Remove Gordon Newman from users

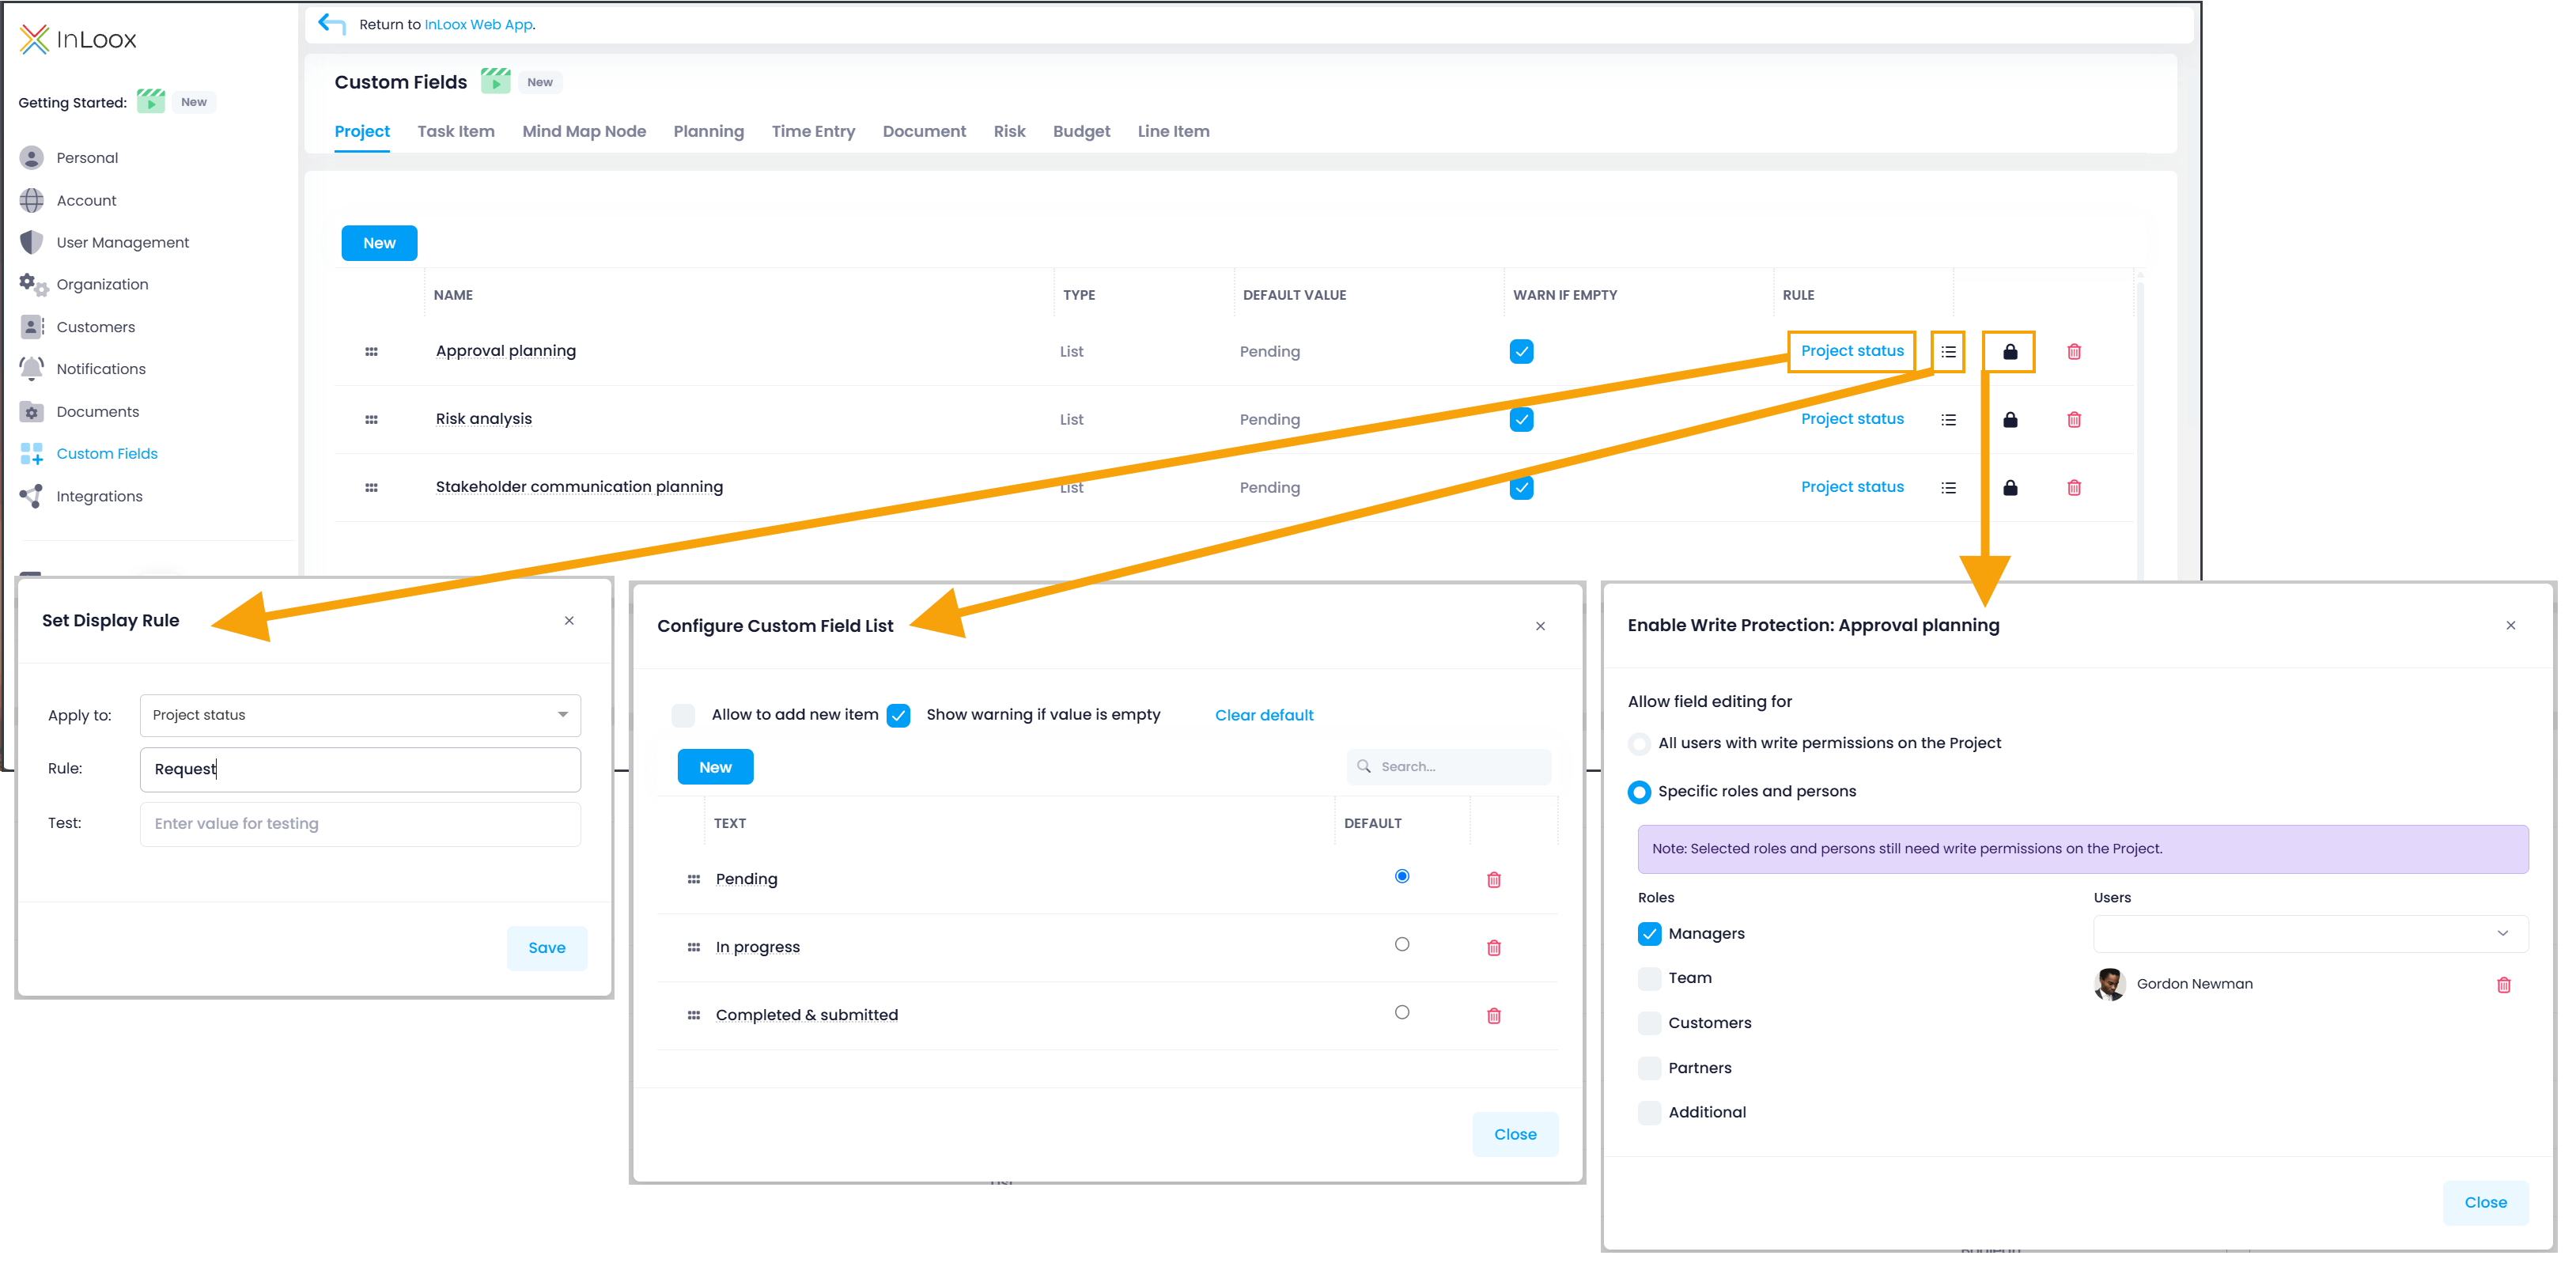(x=2503, y=984)
